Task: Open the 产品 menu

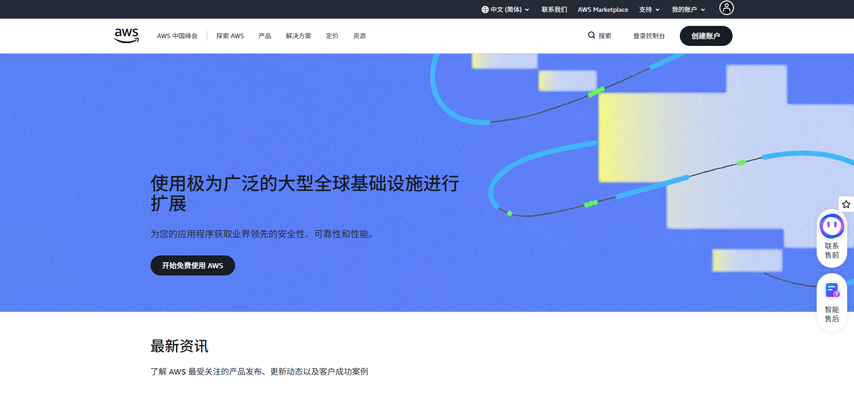Action: (x=265, y=36)
